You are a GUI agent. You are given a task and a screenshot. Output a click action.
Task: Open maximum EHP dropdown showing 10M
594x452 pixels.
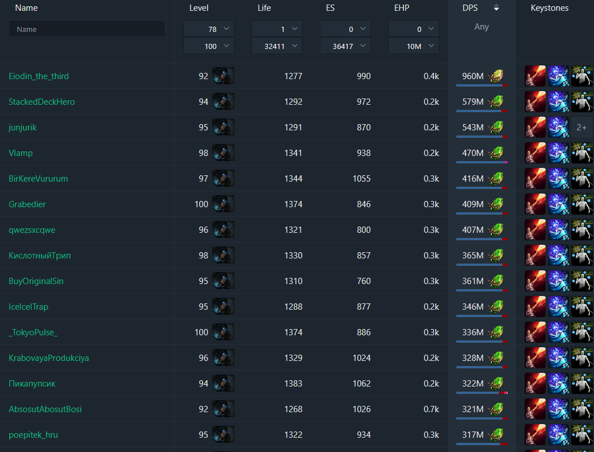point(413,46)
